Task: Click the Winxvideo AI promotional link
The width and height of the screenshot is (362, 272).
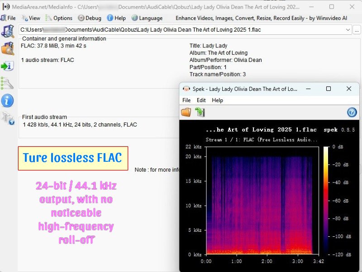Action: coord(261,18)
